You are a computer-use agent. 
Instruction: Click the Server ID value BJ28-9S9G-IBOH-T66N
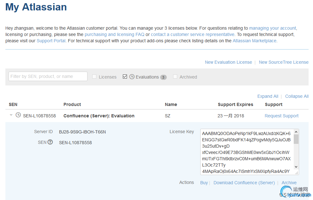82,132
